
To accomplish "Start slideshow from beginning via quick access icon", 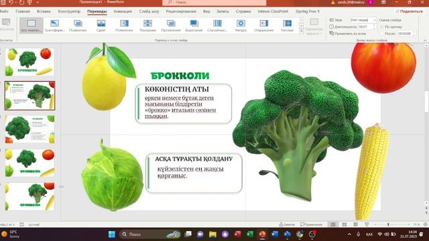I will tap(29, 2).
